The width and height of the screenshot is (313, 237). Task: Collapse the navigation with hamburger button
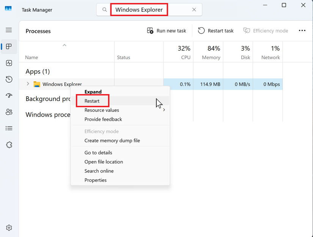[x=9, y=30]
